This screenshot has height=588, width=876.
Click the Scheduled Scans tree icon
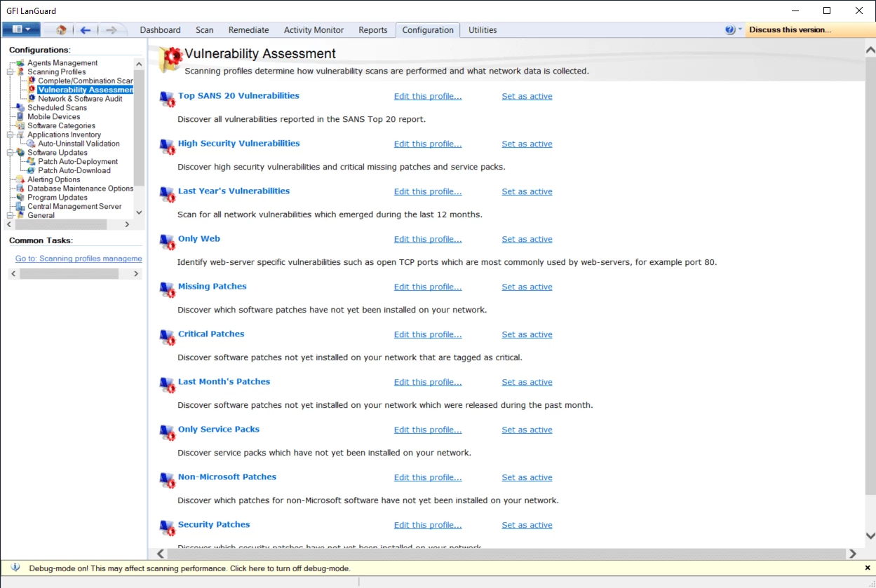(x=20, y=108)
